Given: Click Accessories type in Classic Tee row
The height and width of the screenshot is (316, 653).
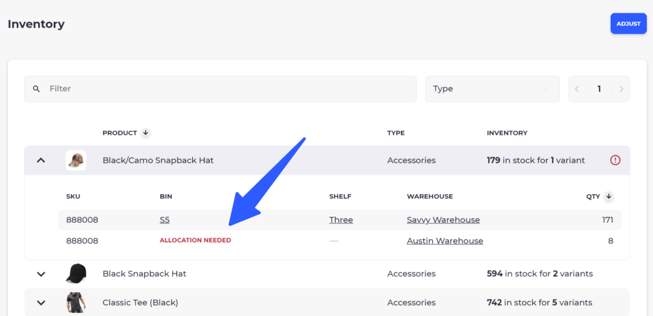Looking at the screenshot, I should pos(412,303).
